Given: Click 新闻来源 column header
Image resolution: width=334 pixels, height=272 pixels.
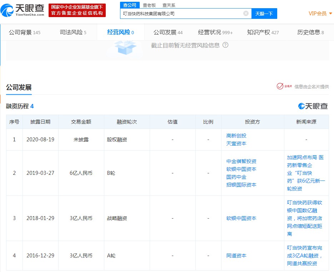Looking at the screenshot, I should [306, 122].
